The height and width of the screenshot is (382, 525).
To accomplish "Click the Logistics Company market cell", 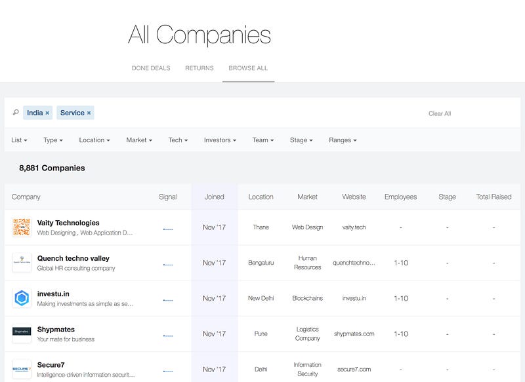I will click(307, 334).
